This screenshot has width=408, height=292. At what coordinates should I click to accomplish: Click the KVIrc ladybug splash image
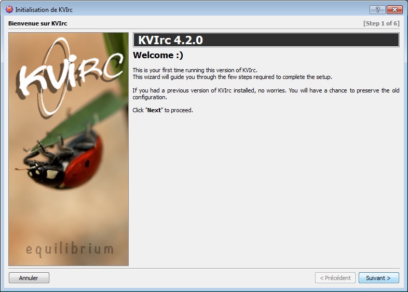(x=69, y=149)
